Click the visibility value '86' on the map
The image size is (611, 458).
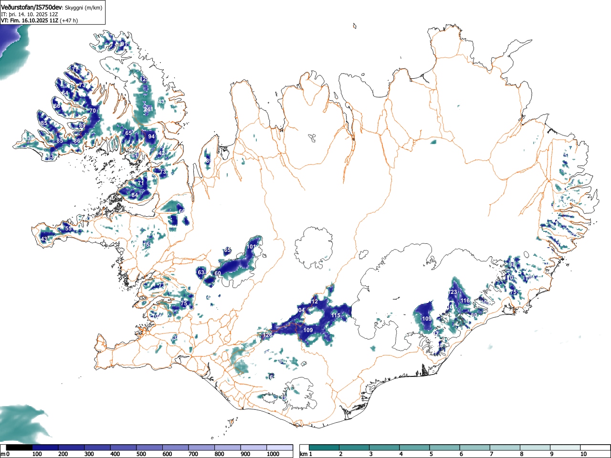(77, 141)
